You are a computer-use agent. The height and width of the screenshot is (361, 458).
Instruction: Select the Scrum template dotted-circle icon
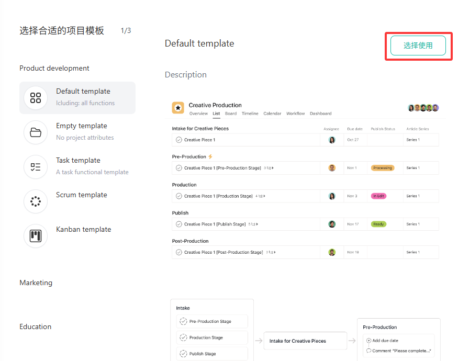(x=36, y=201)
